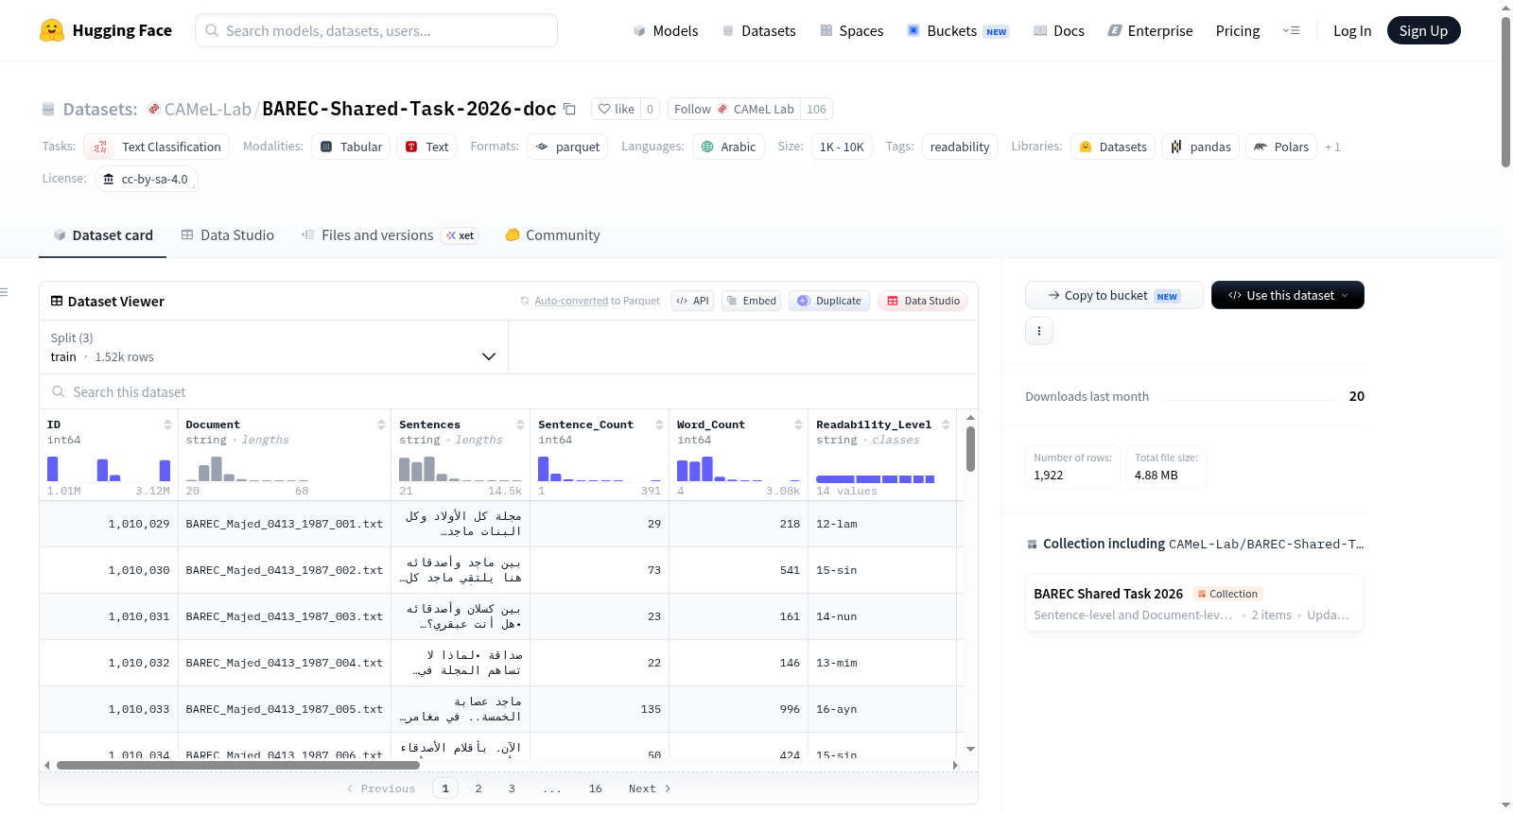Click the page vertical scrollbar
1513x814 pixels.
click(1505, 93)
